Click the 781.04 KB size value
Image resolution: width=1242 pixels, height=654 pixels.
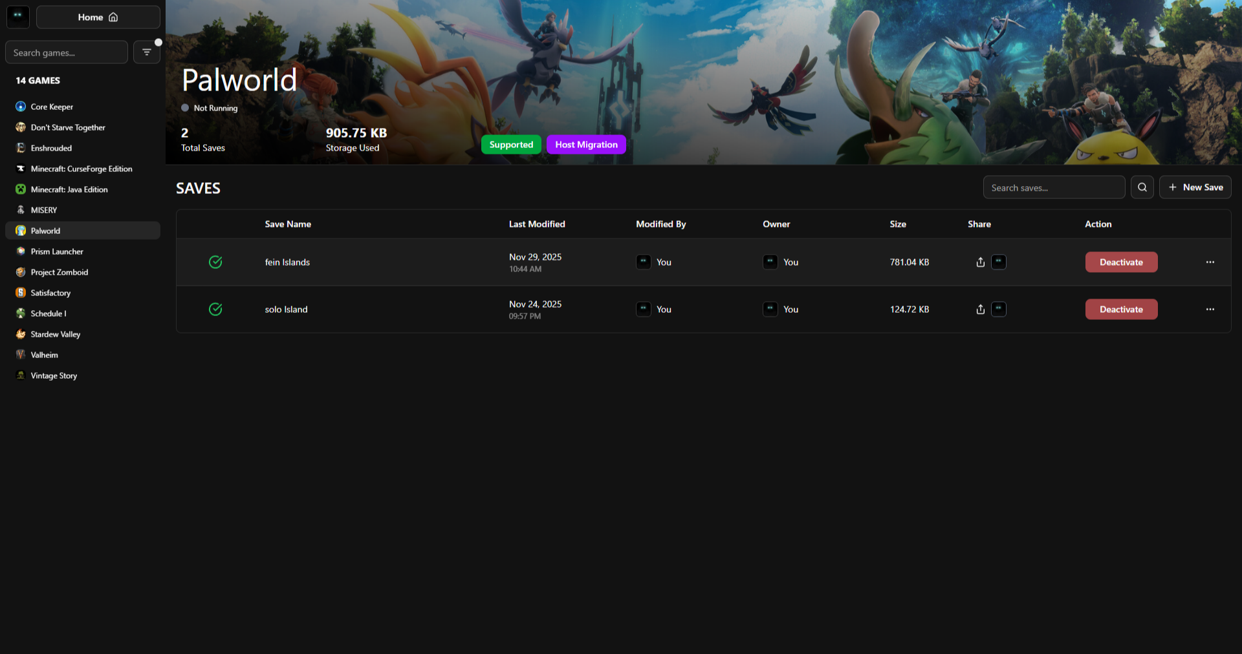click(910, 262)
